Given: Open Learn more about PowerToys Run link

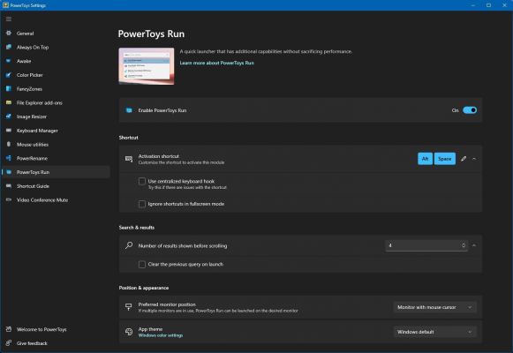Looking at the screenshot, I should click(216, 63).
